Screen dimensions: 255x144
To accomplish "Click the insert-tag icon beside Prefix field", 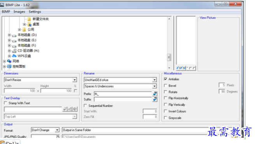I will (155, 94).
